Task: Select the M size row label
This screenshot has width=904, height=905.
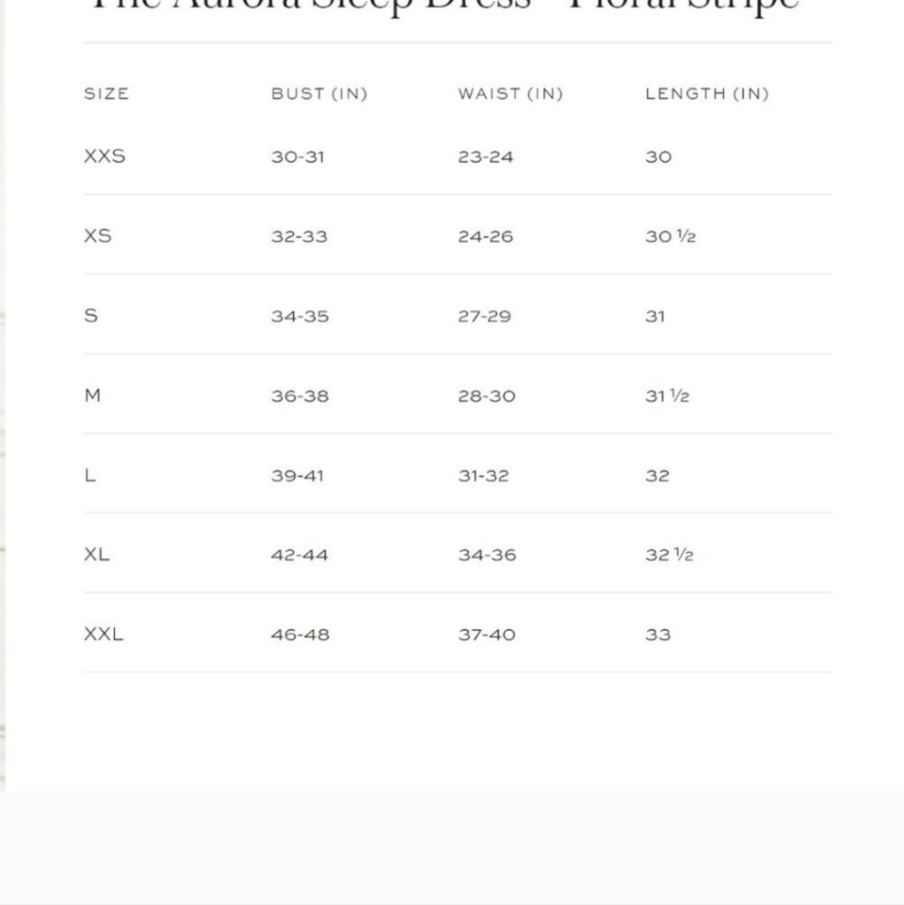Action: coord(92,395)
